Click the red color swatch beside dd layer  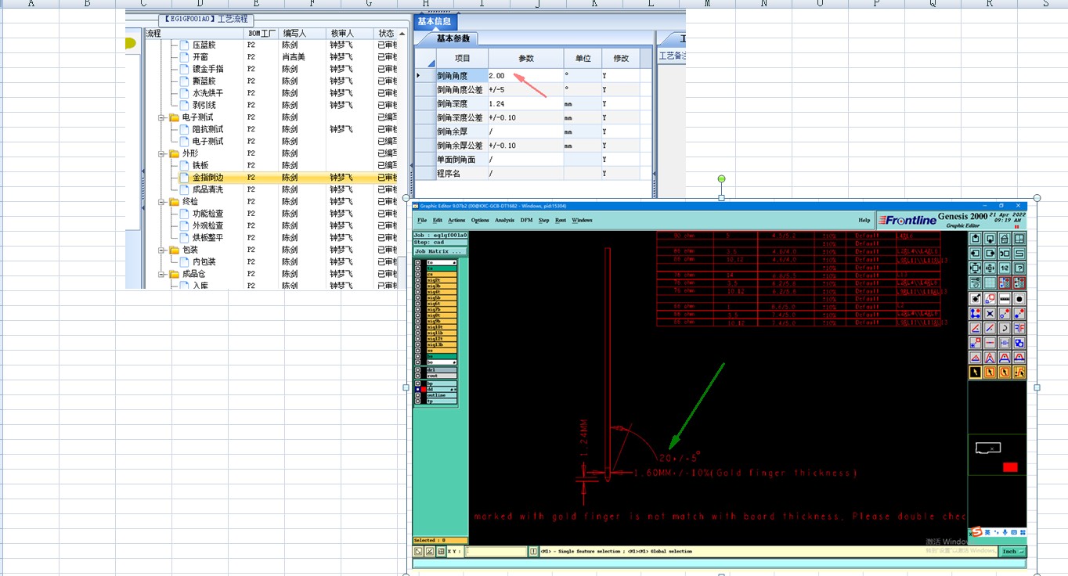[424, 389]
